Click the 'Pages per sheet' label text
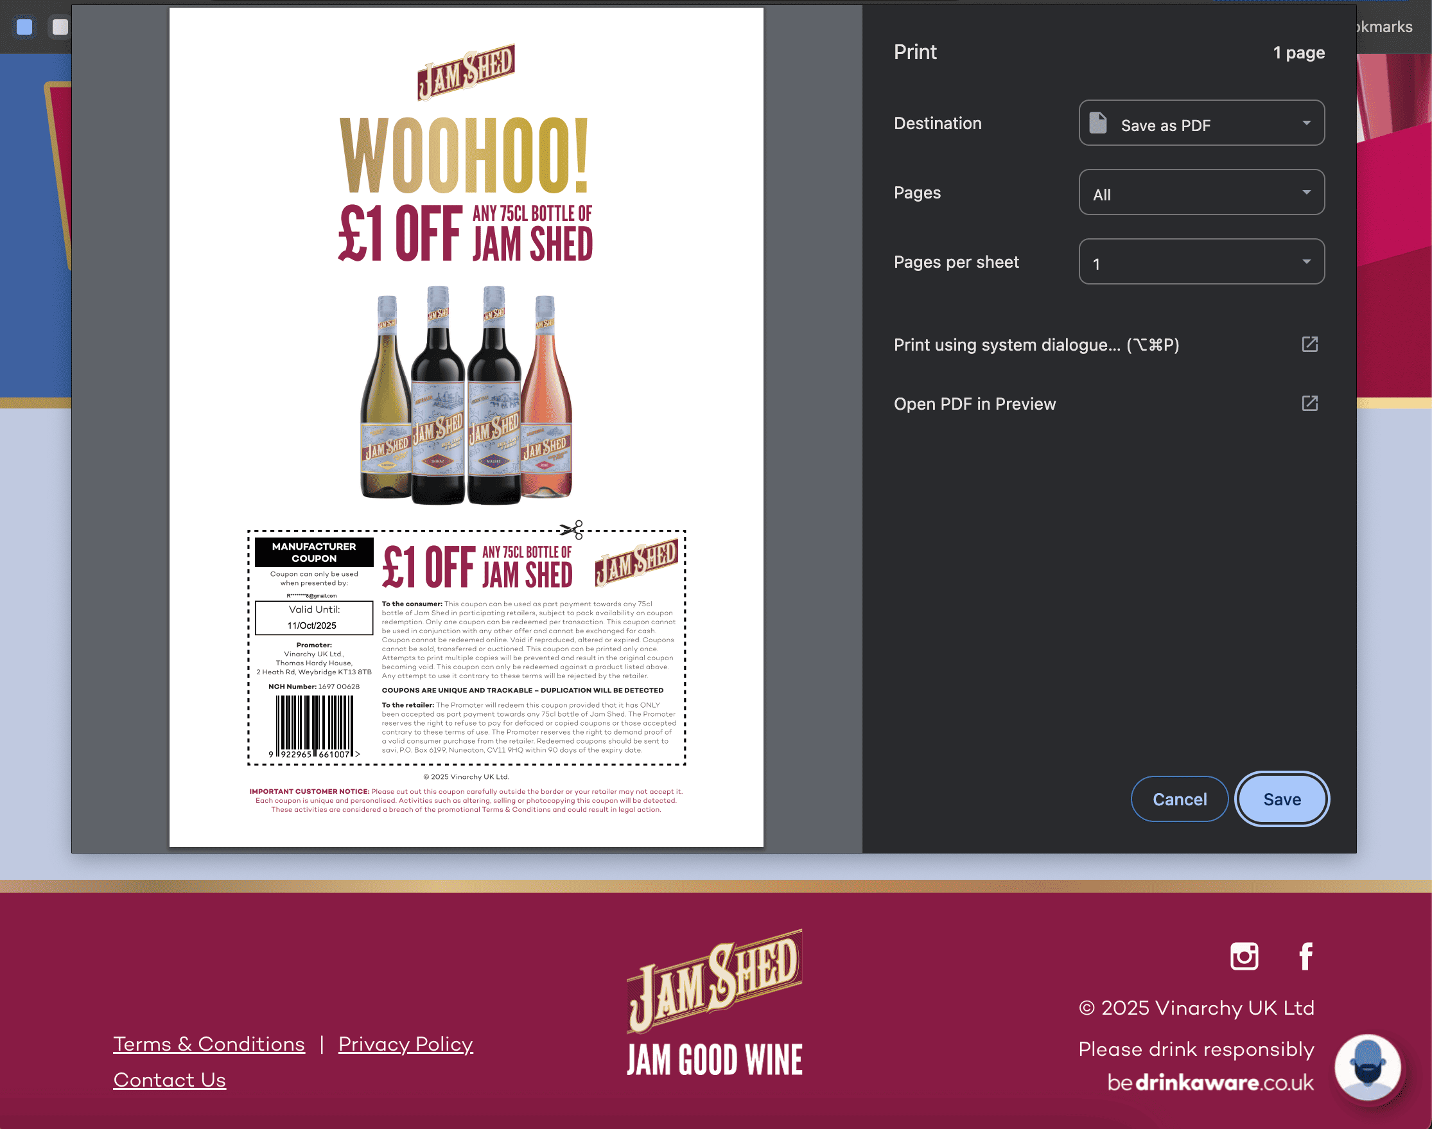 [956, 263]
